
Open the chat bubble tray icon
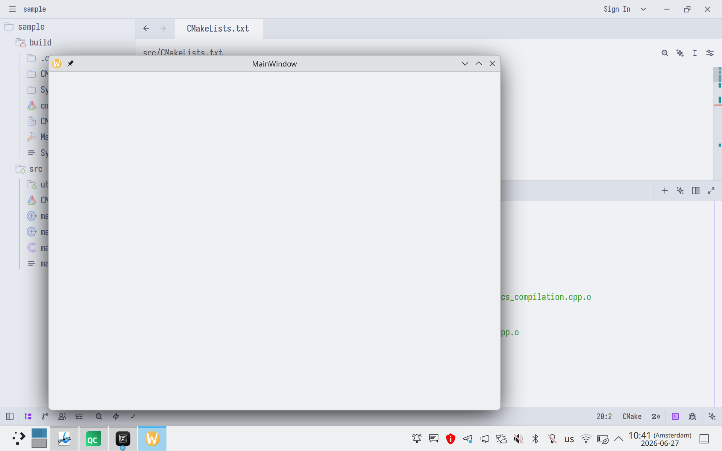pos(434,439)
